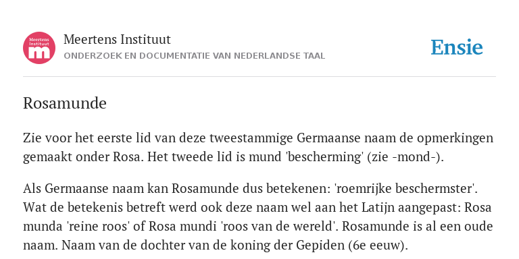Click the pink Meertens Instituut logo
Viewport: 519px width, 259px height.
tap(39, 48)
